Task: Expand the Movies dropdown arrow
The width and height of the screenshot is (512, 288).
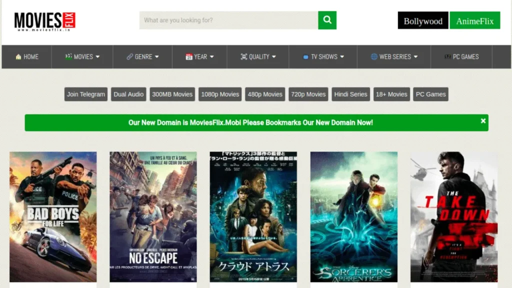Action: tap(97, 57)
